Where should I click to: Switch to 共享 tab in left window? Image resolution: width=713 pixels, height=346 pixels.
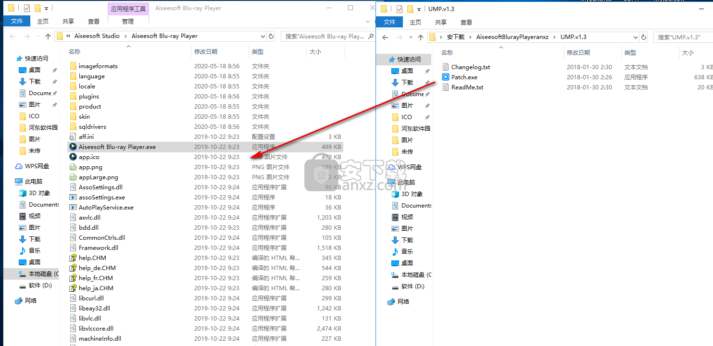(x=68, y=21)
